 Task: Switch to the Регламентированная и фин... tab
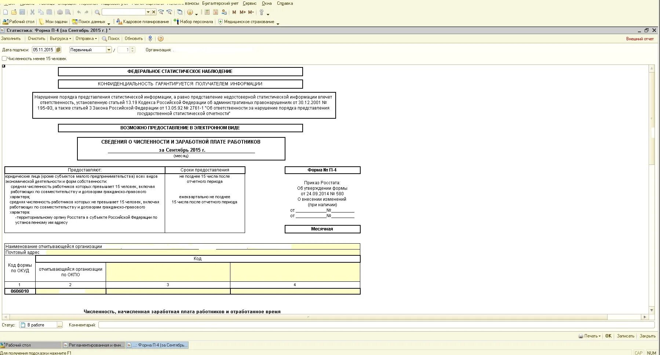93,345
